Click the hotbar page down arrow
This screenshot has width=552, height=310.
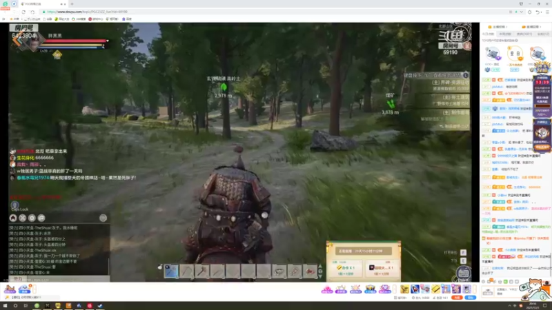[x=320, y=276]
